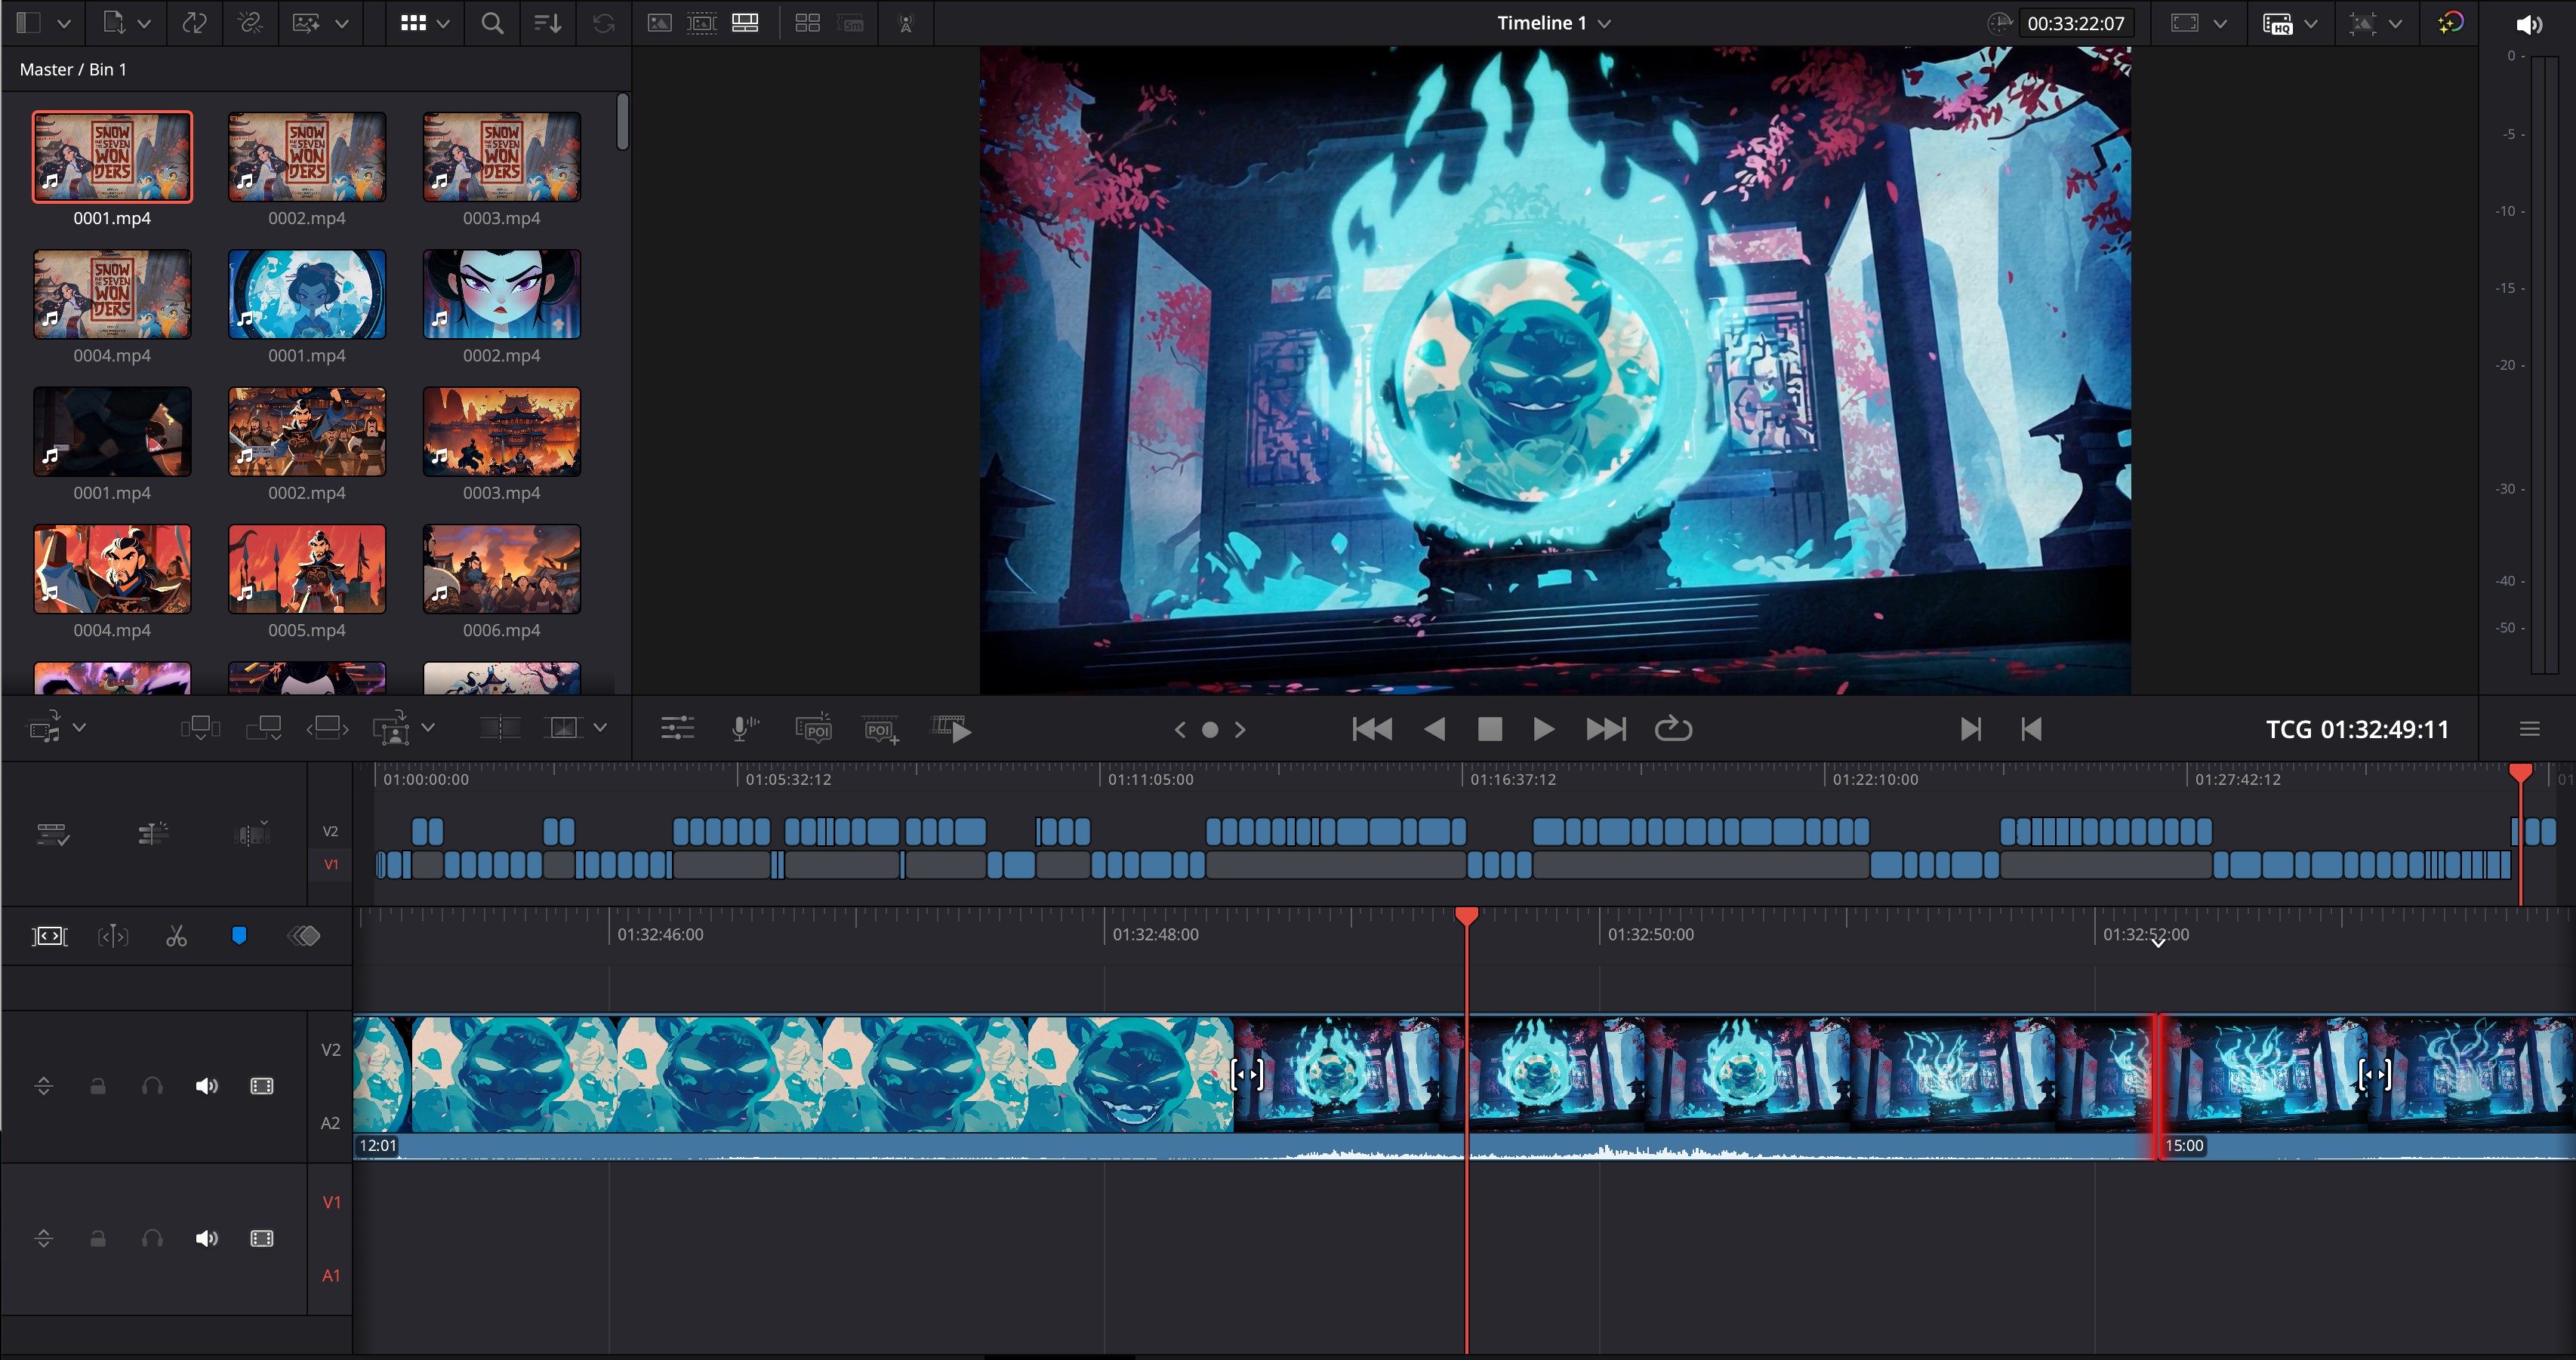
Task: Click the voiceover microphone icon
Action: 744,729
